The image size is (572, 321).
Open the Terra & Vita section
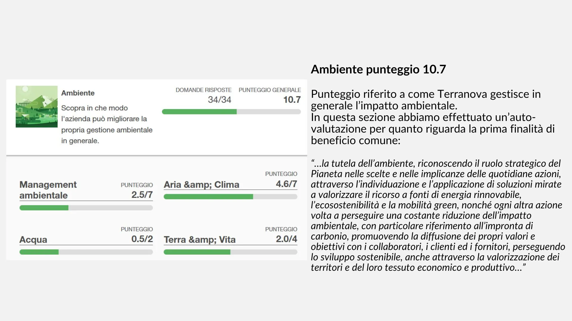tap(200, 240)
